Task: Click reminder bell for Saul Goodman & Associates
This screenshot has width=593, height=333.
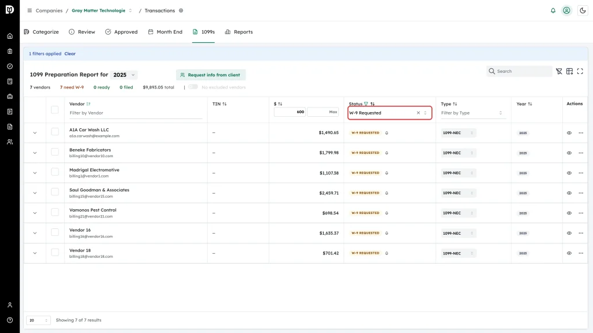Action: (386, 193)
